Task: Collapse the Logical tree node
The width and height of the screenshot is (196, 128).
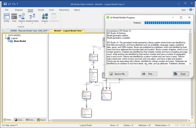Action: [6, 38]
